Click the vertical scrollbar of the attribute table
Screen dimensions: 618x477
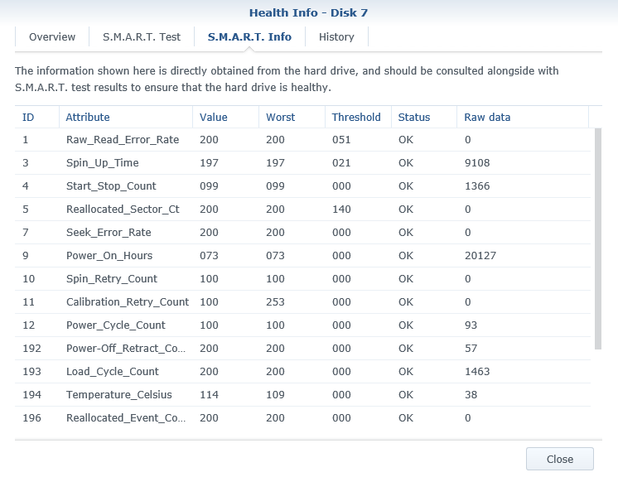point(598,238)
